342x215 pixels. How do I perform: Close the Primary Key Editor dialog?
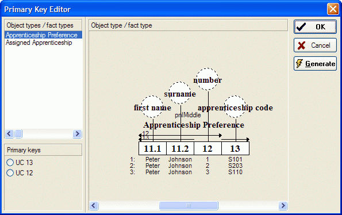point(333,9)
